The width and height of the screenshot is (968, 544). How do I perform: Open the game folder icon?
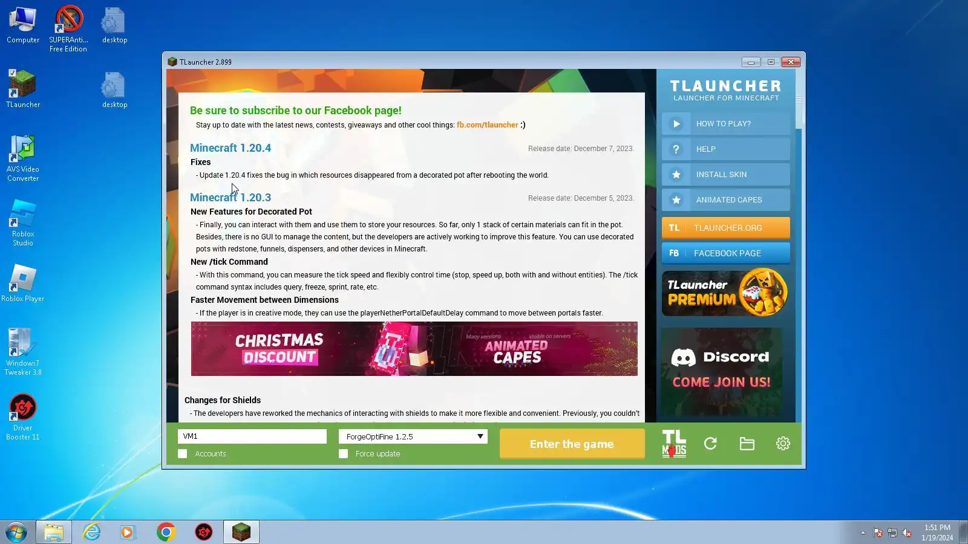747,444
